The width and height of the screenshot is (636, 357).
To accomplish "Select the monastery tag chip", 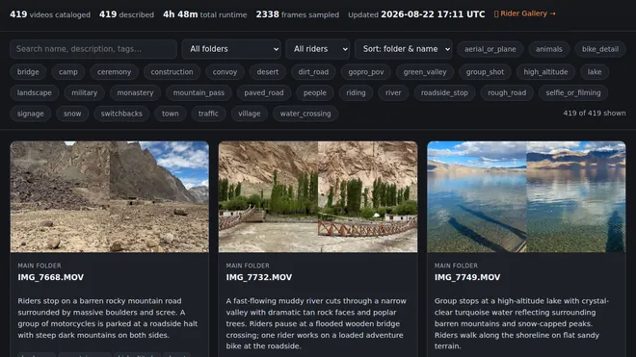I will click(135, 92).
